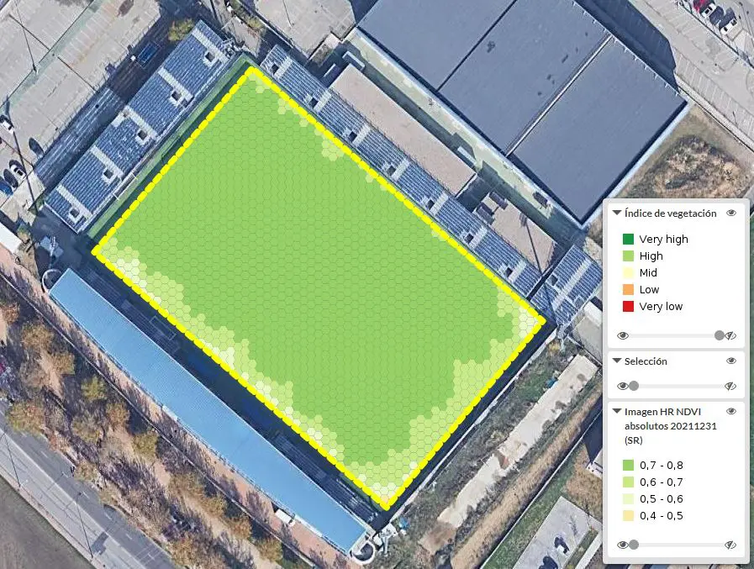
Task: Click the 'Low' legend label
Action: pyautogui.click(x=649, y=290)
